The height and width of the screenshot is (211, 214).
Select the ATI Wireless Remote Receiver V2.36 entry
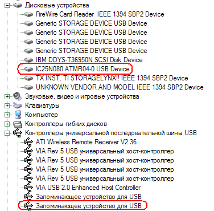pyautogui.click(x=86, y=142)
